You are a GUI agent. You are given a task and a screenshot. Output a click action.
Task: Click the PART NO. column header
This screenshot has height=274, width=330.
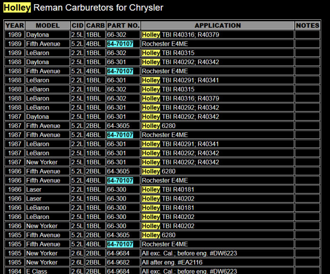coord(124,25)
